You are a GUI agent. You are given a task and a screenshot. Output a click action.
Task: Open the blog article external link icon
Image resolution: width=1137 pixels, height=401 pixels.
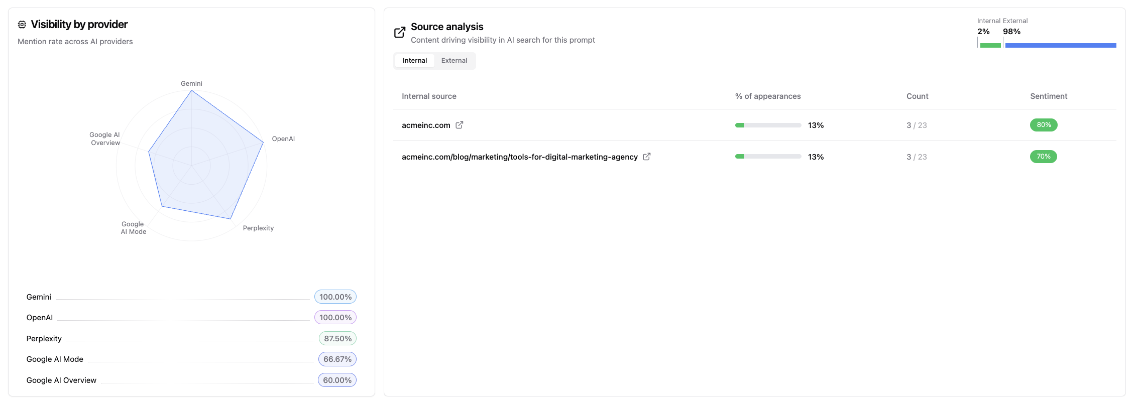click(647, 157)
